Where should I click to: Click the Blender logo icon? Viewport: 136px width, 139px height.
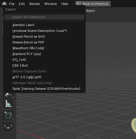[x=4, y=4]
